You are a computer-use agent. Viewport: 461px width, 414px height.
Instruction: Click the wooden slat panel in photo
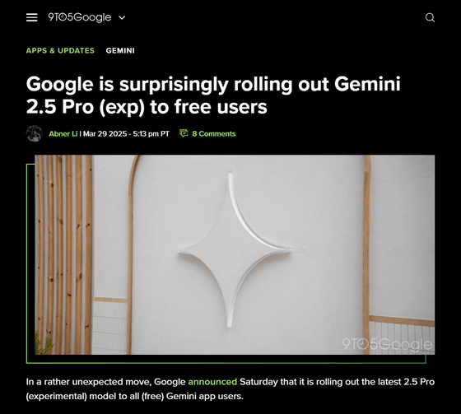pyautogui.click(x=64, y=254)
